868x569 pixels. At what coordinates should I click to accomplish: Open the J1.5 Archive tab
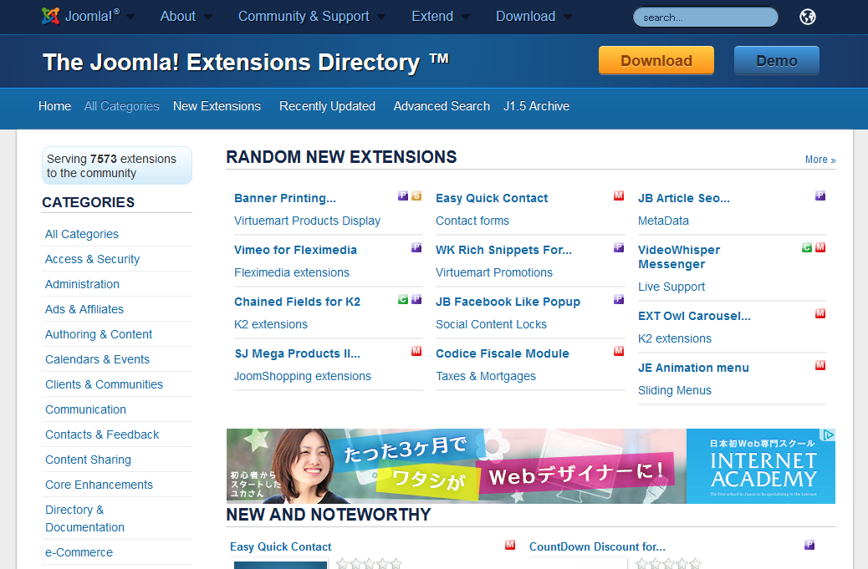[536, 106]
